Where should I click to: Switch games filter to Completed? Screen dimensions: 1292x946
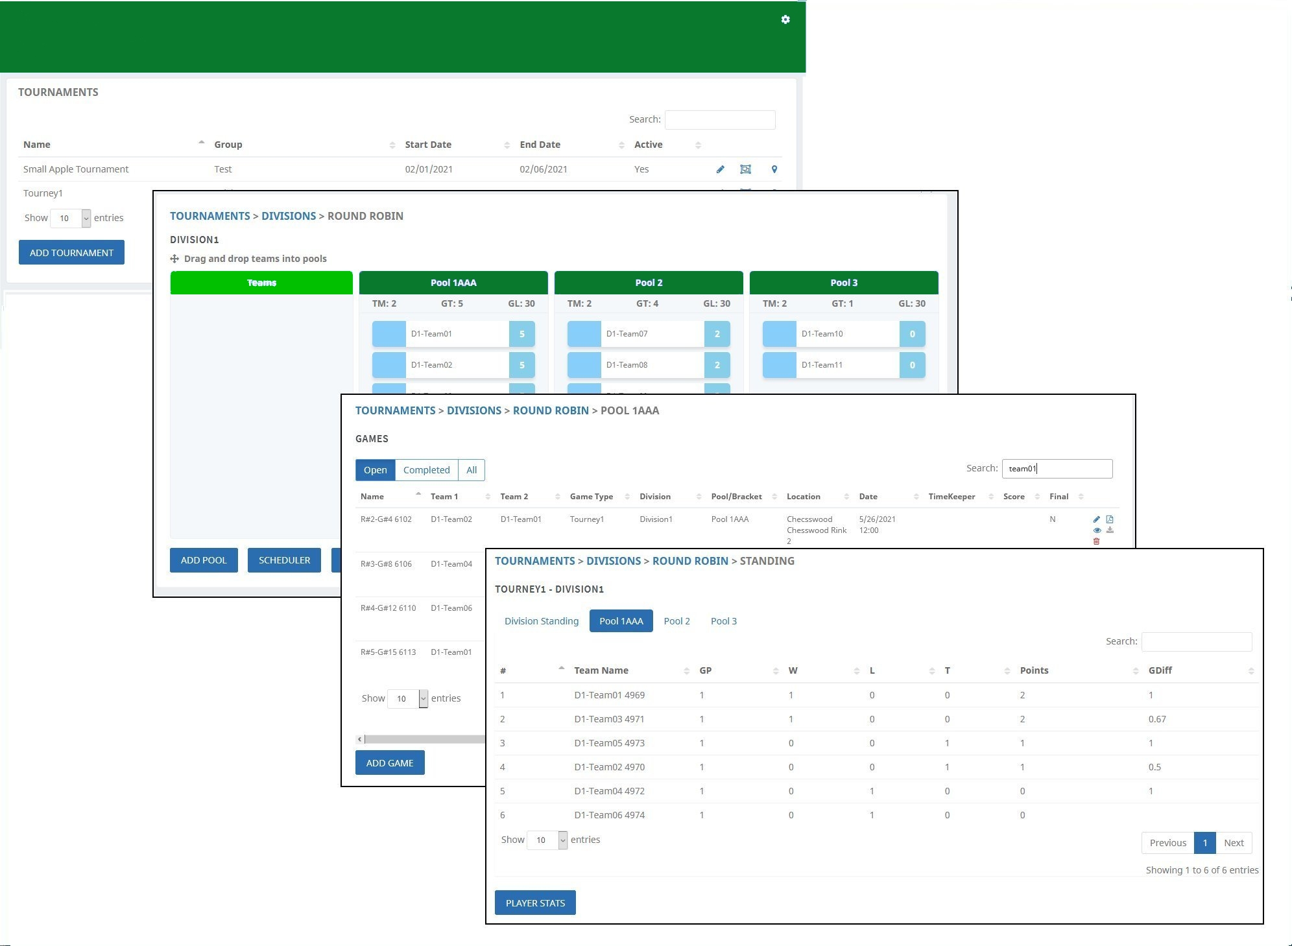(426, 470)
